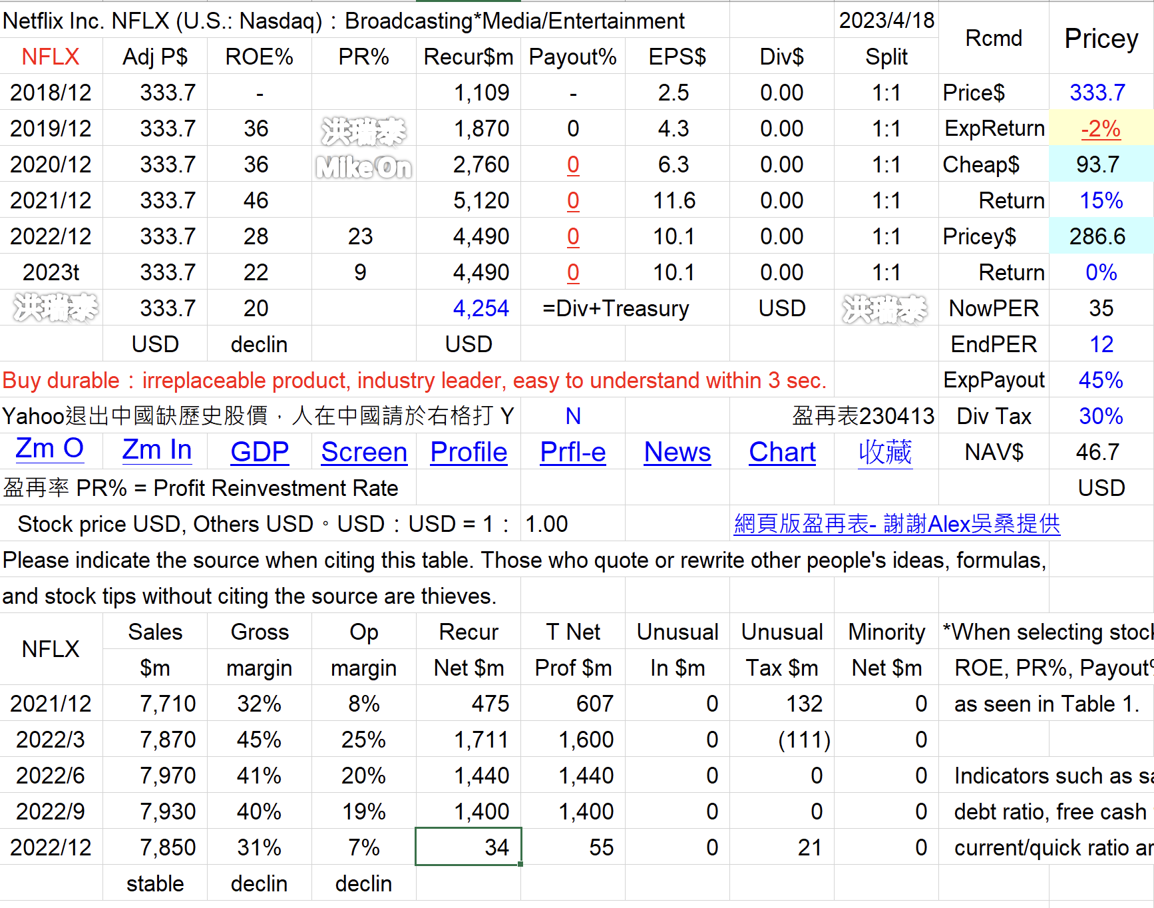Select the ExpPayout 45% cell
The height and width of the screenshot is (908, 1154).
point(1101,380)
